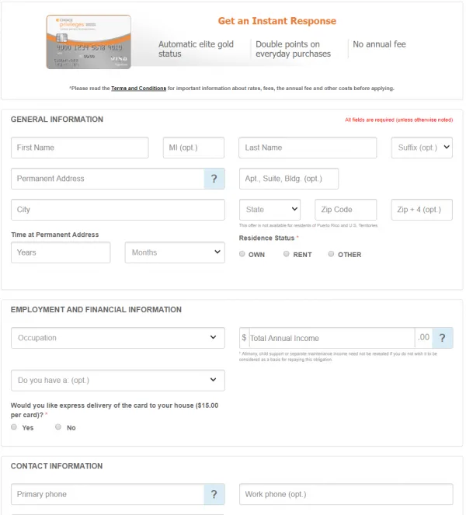466x515 pixels.
Task: Click the Permanent Address help question mark
Action: [x=214, y=179]
